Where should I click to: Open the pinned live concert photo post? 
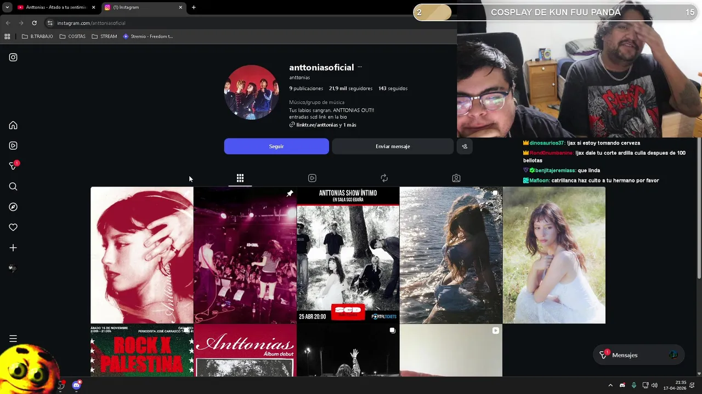(245, 255)
